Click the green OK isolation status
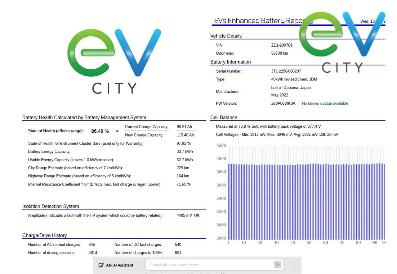 (197, 215)
